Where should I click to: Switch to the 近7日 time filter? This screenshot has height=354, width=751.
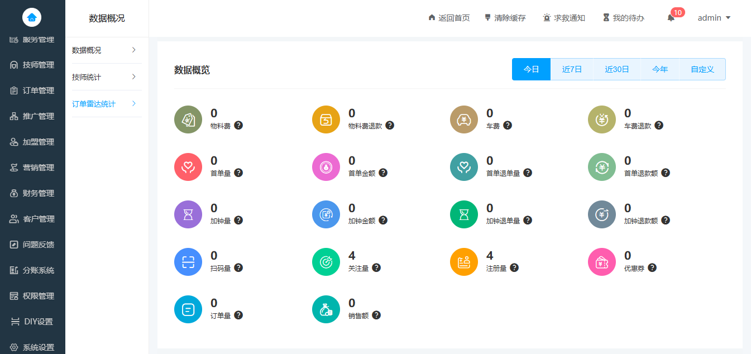[571, 69]
